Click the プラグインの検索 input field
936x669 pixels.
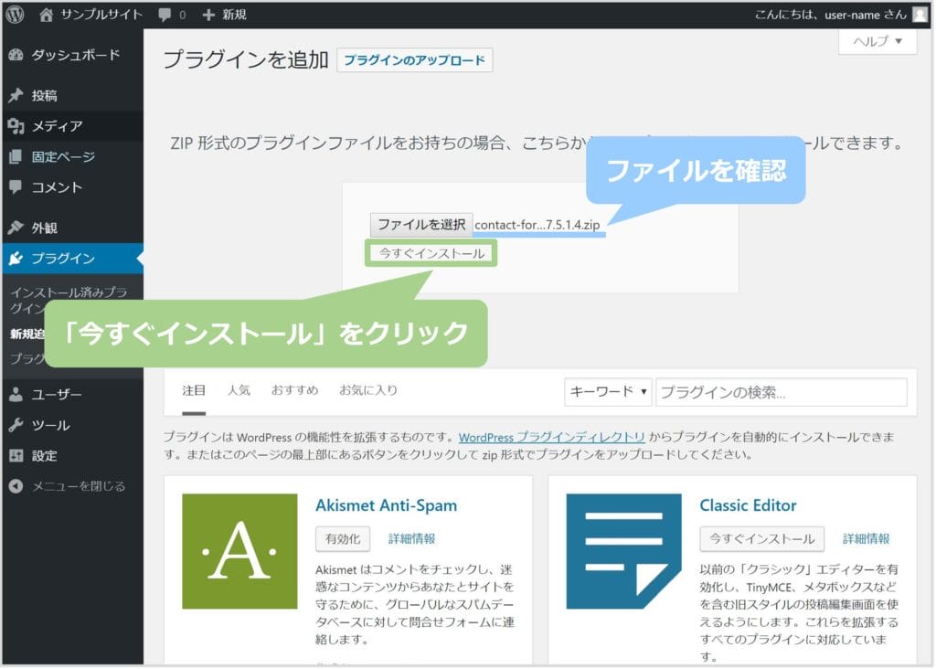pos(781,392)
